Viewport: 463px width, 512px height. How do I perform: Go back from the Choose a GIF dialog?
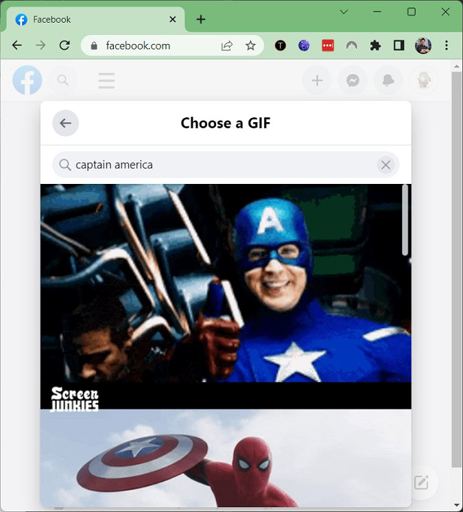point(66,123)
